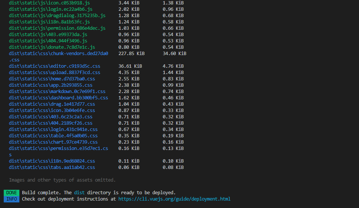Click the 4.76 KiB gzipped size value
This screenshot has width=359, height=208.
[x=173, y=66]
